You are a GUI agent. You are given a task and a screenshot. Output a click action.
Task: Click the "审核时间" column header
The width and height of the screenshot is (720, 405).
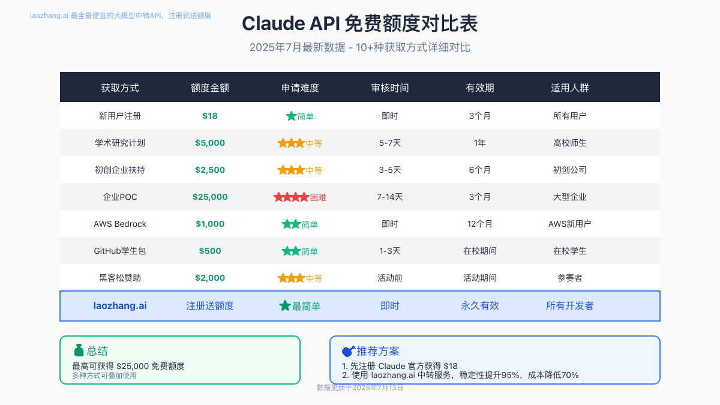(x=390, y=88)
